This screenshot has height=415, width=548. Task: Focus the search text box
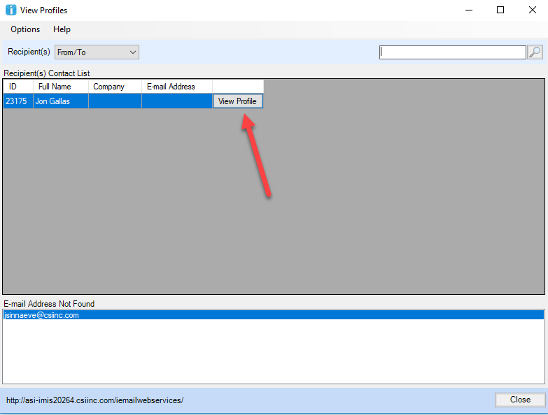point(452,52)
